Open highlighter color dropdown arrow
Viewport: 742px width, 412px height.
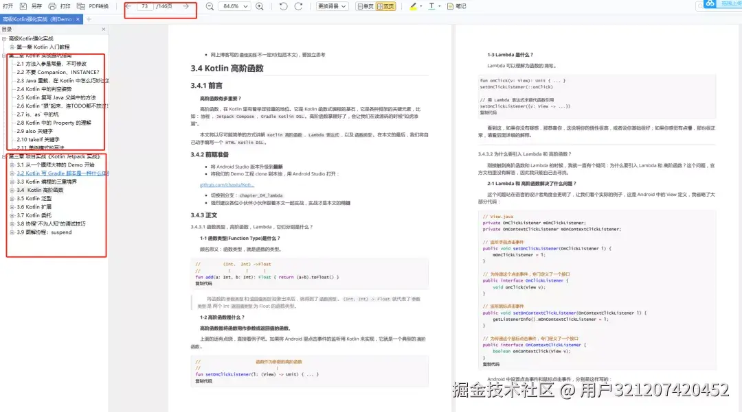click(420, 6)
